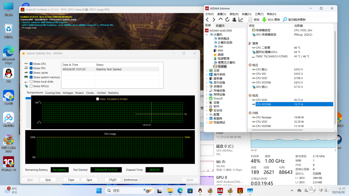
Task: Open 报告 from the AIDA64 toolbar
Action: 254,20
